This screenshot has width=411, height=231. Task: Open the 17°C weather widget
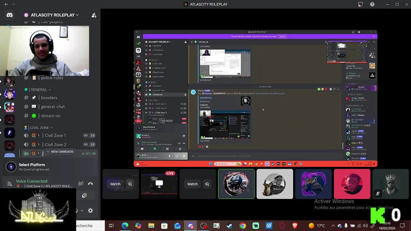(x=317, y=226)
